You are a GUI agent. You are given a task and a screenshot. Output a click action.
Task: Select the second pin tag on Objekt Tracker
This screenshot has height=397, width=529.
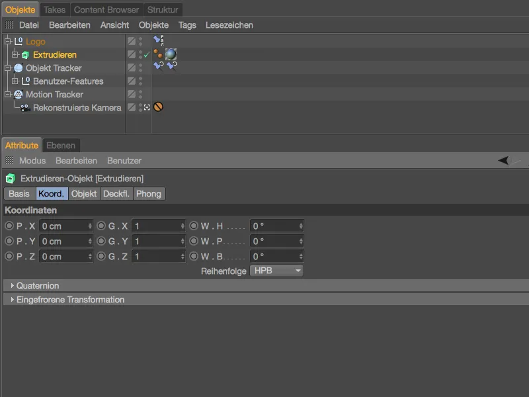[x=172, y=66]
